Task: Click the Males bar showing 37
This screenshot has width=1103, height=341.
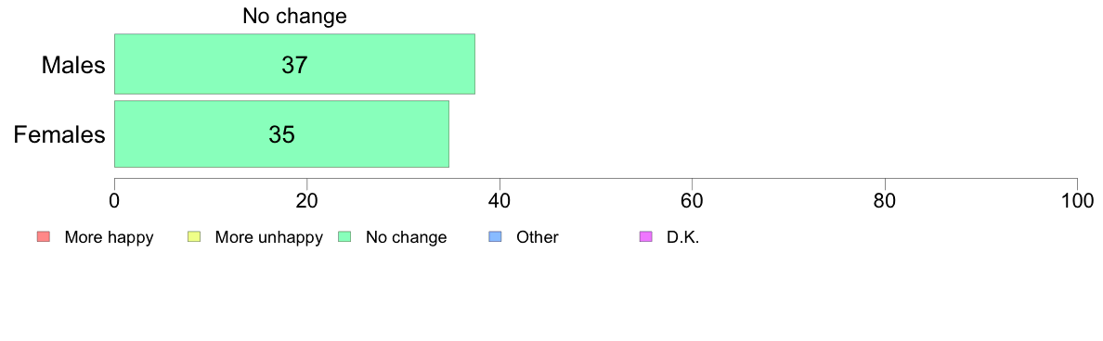Action: [x=294, y=64]
